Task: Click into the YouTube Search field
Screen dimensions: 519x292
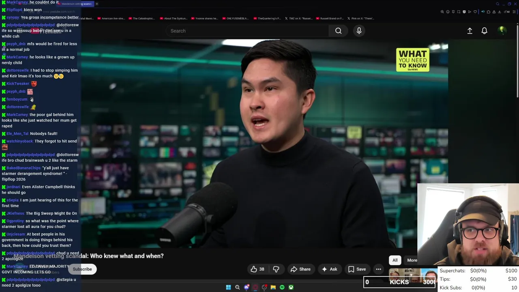Action: [x=247, y=31]
